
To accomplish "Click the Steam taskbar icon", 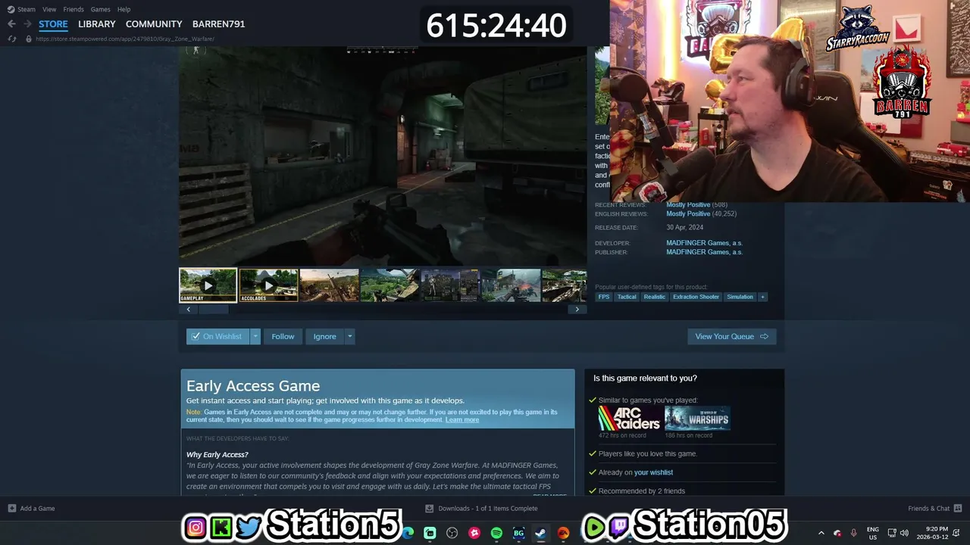I will coord(540,533).
